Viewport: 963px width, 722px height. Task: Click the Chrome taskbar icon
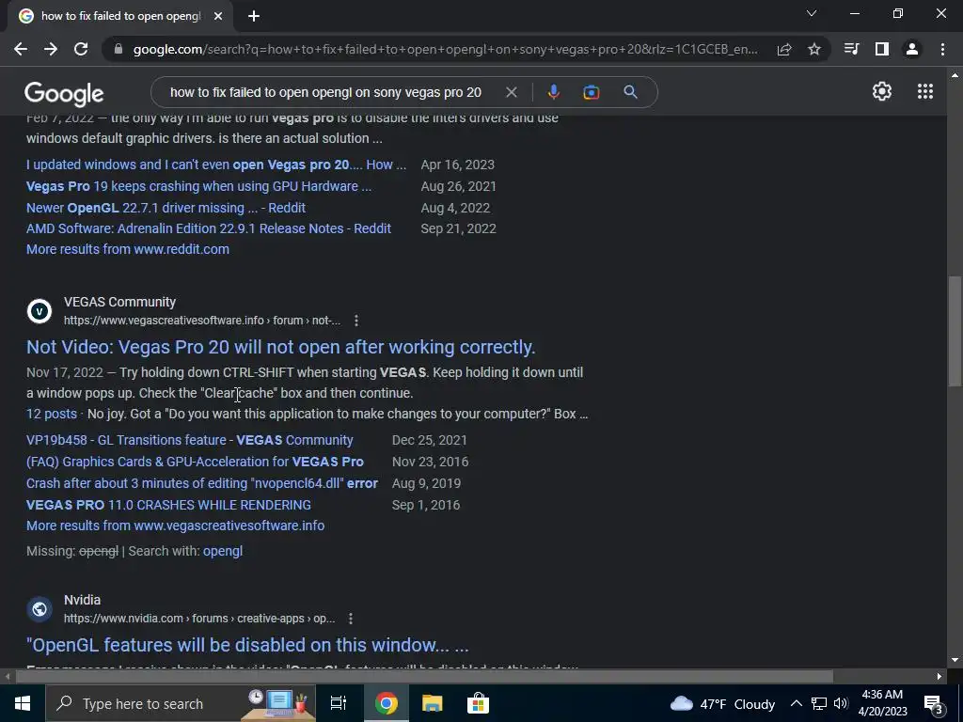tap(387, 703)
